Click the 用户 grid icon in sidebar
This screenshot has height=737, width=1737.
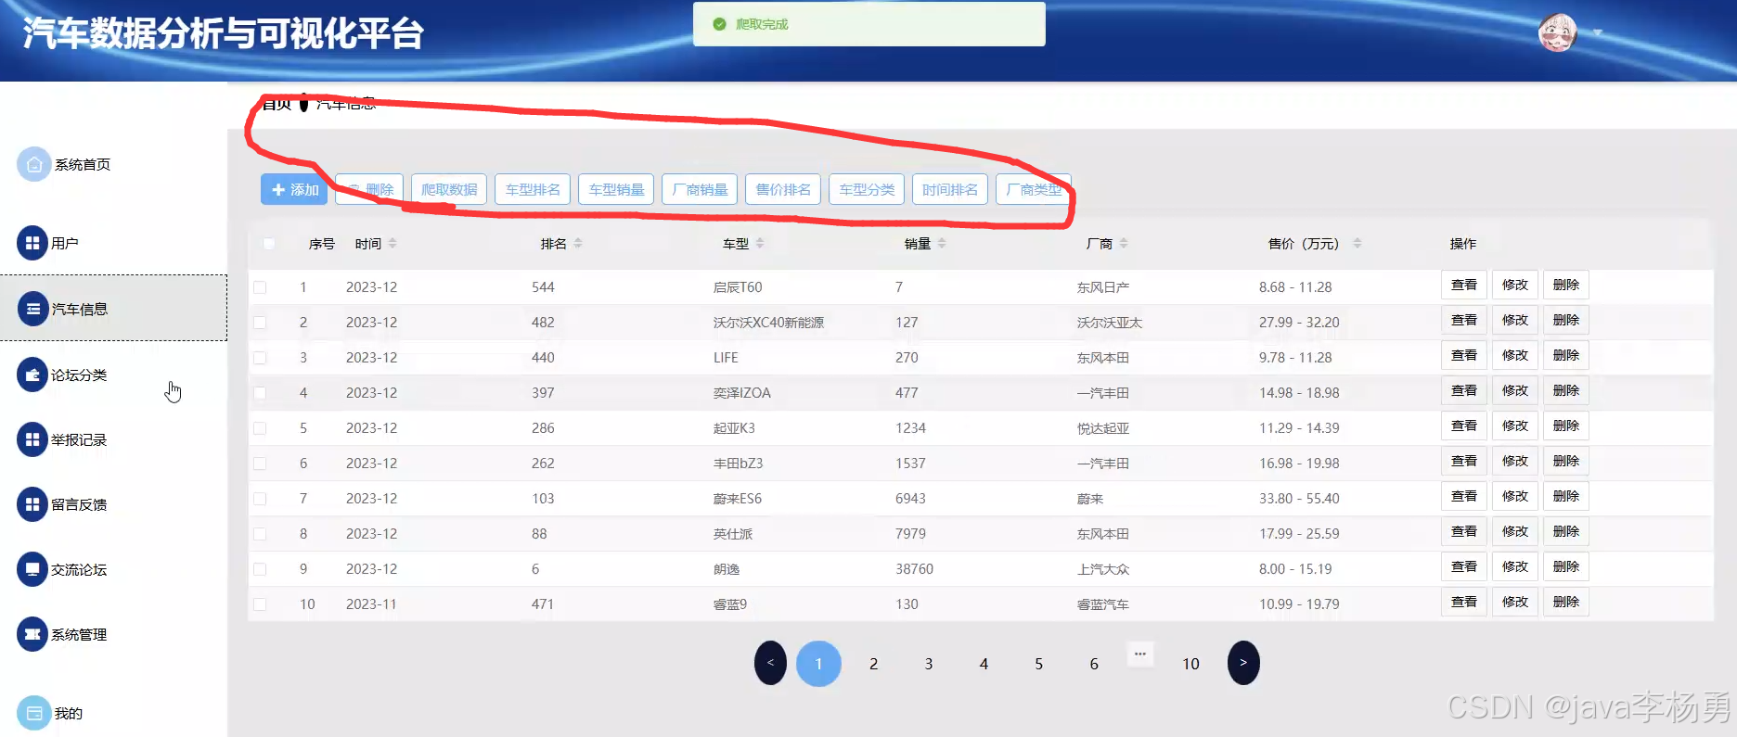32,243
